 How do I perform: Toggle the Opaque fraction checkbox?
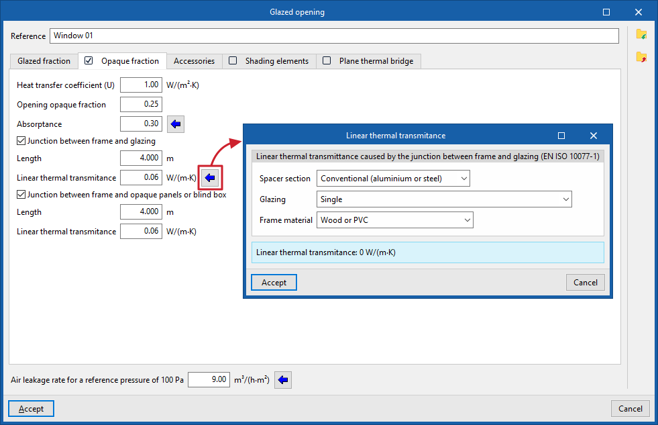pos(89,61)
